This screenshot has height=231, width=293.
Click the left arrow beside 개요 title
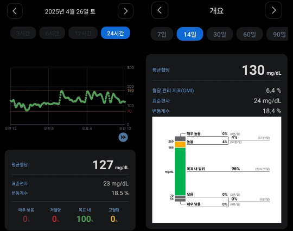click(160, 10)
